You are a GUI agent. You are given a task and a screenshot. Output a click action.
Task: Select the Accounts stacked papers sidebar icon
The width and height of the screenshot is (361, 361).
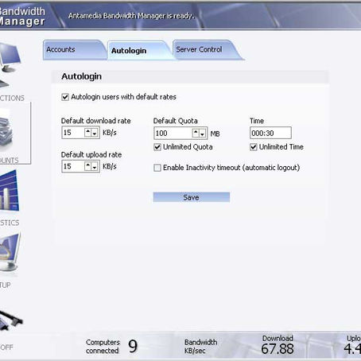6,130
